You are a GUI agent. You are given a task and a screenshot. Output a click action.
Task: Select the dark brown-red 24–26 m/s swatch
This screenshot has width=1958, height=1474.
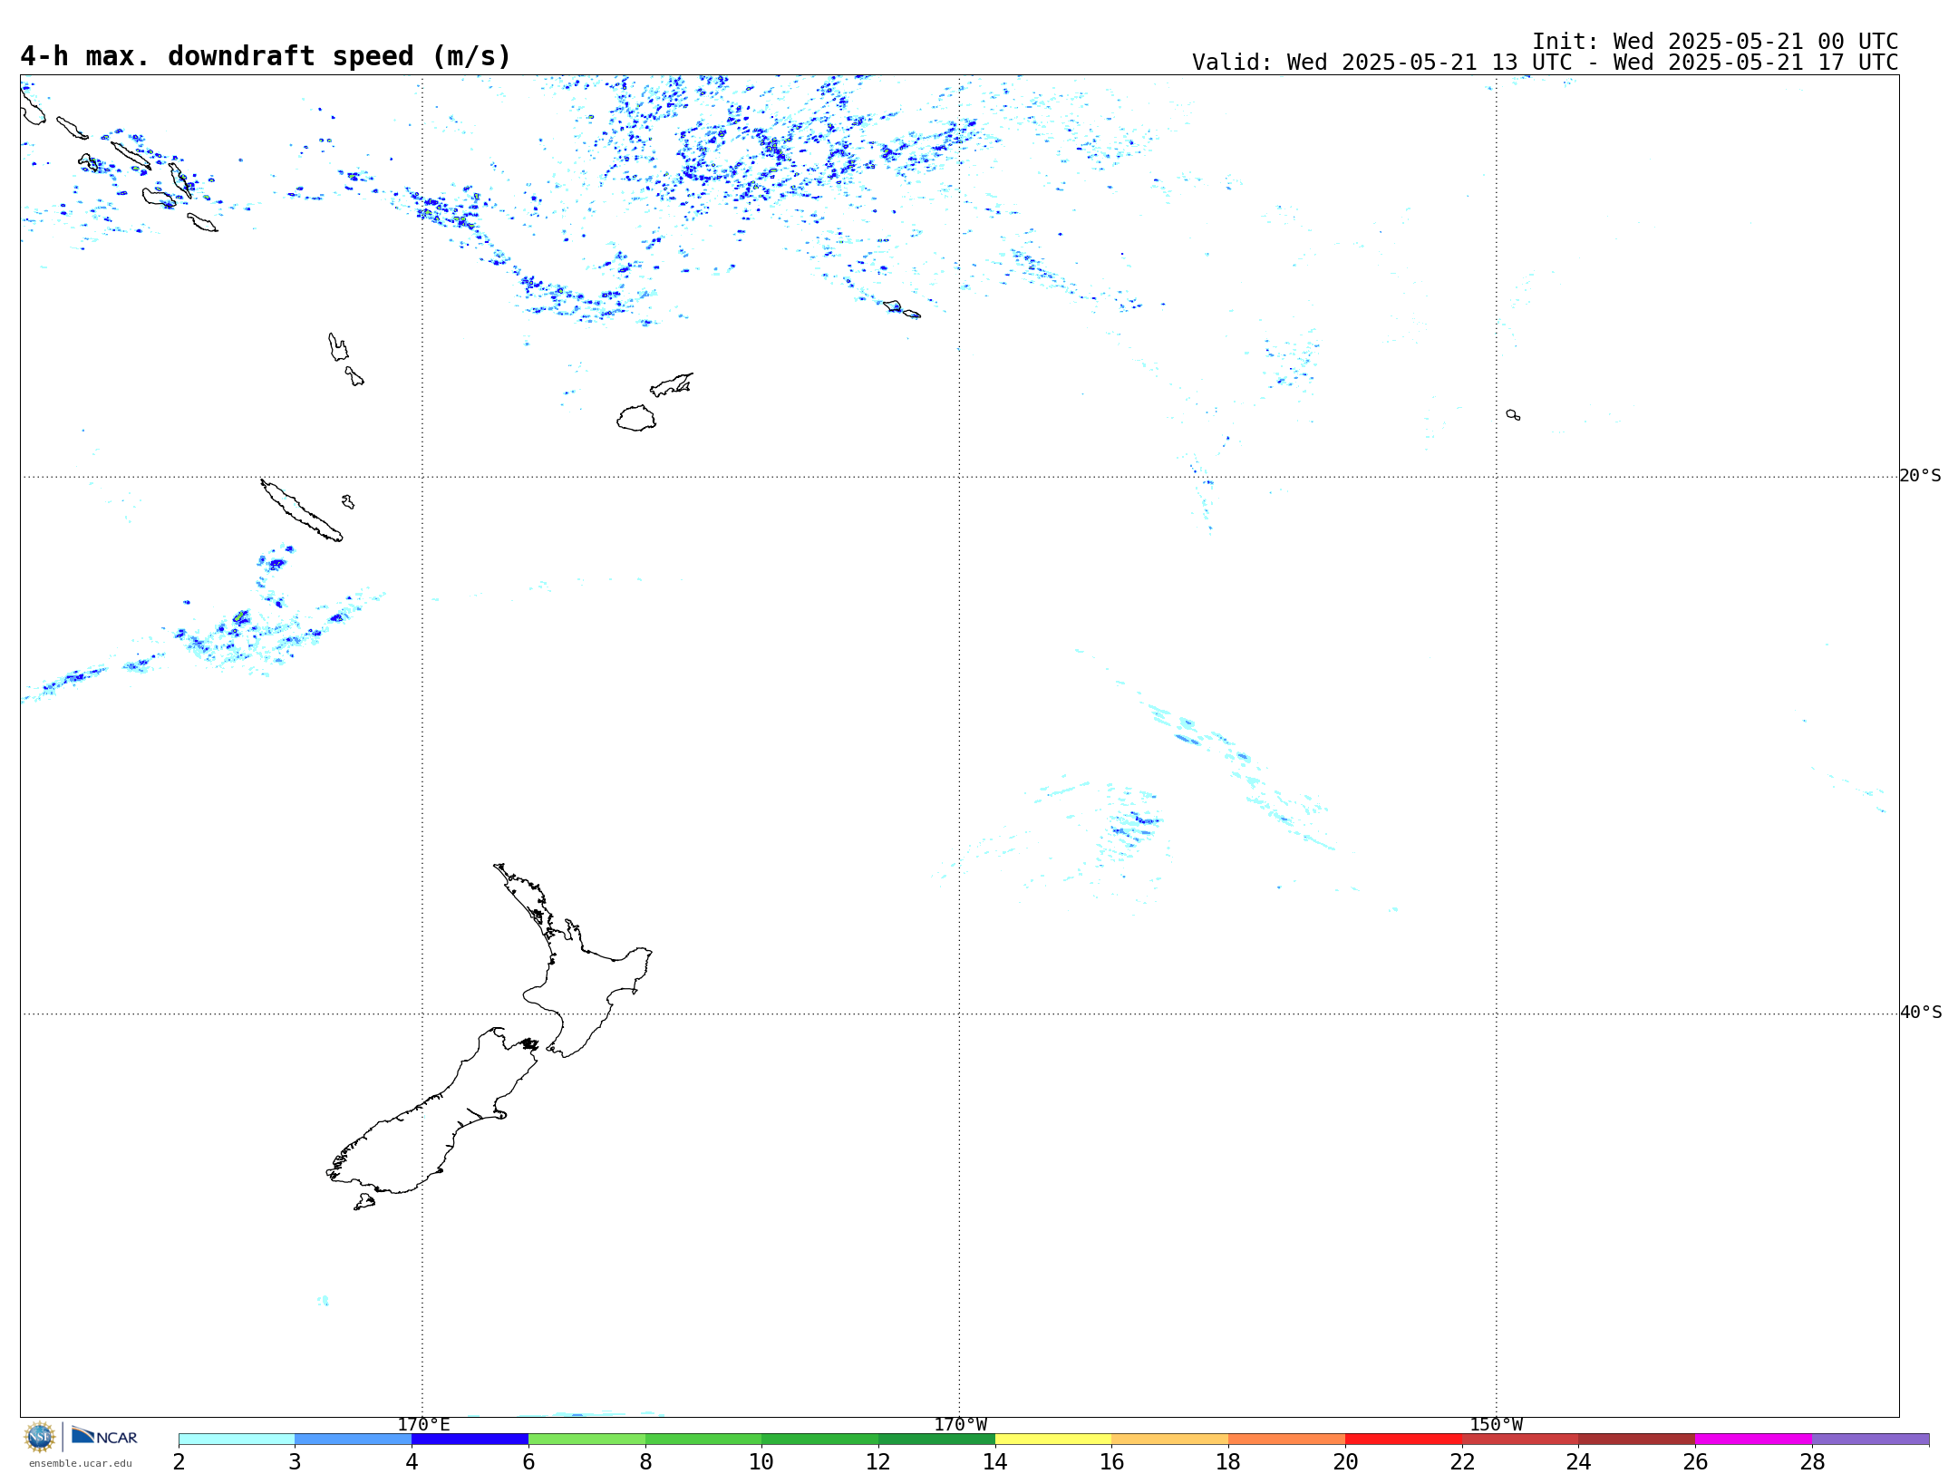(x=1636, y=1439)
